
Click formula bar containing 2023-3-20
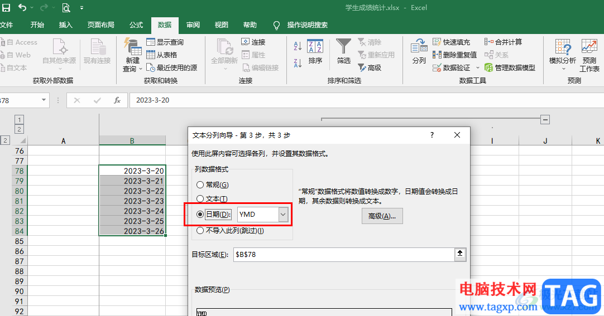click(x=366, y=100)
